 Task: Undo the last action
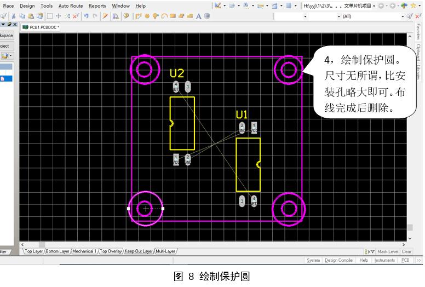tap(86, 16)
